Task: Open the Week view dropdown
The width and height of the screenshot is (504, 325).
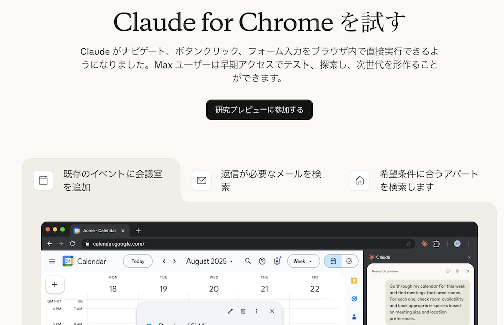Action: point(303,261)
